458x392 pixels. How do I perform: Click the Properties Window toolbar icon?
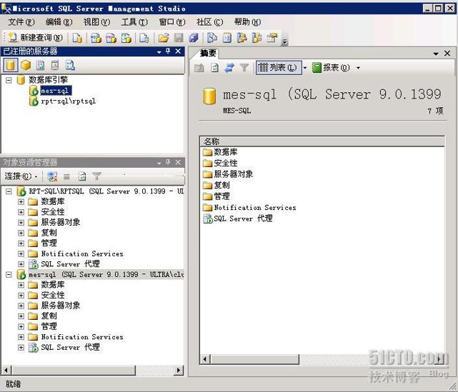[x=272, y=38]
